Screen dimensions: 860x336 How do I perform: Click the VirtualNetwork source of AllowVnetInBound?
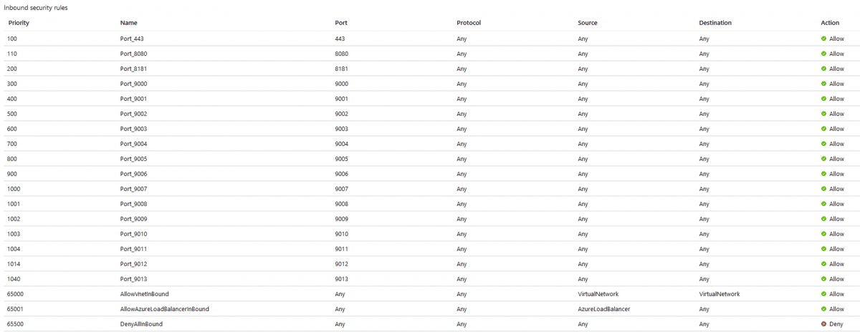(598, 294)
